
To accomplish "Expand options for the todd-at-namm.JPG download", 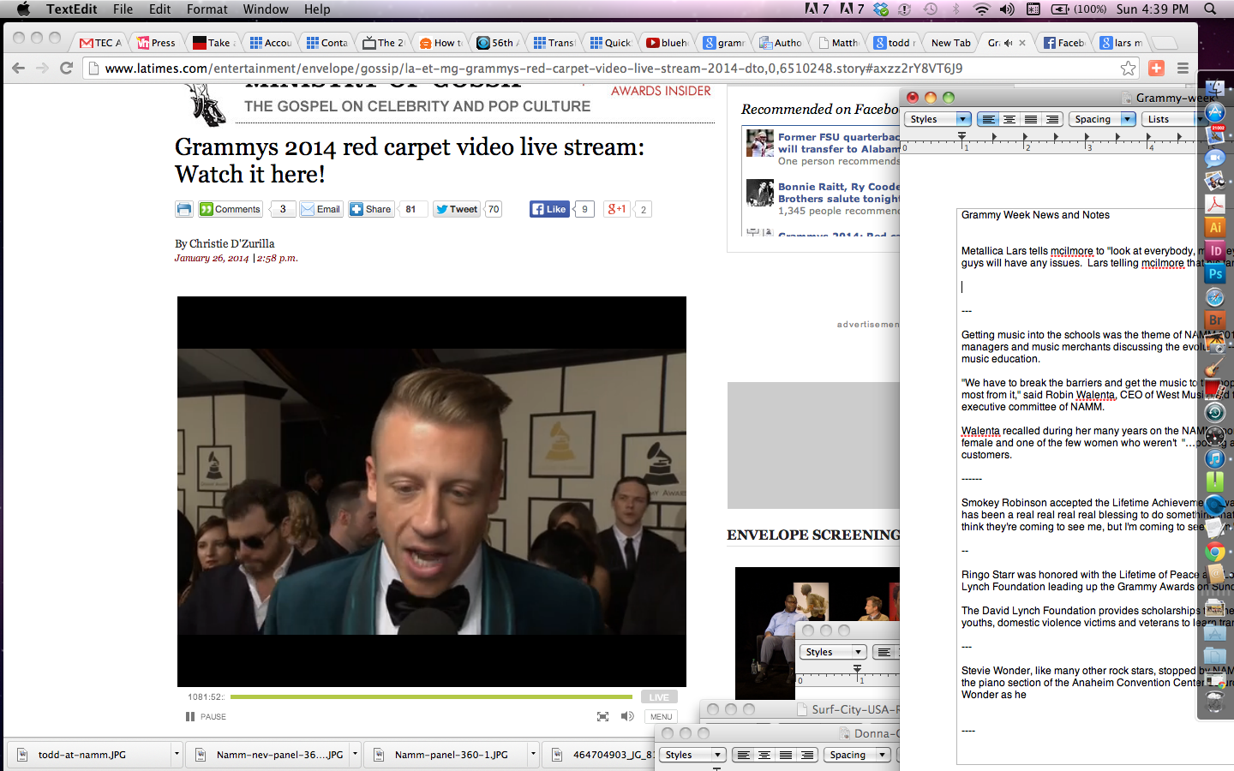I will 177,755.
